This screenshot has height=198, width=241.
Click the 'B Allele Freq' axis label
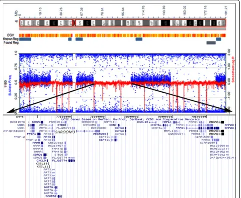point(10,85)
